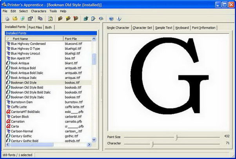Click the Properties toolbar icon
This screenshot has width=236, height=159.
coord(30,18)
